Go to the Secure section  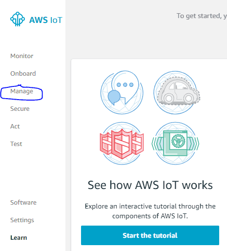click(x=20, y=109)
